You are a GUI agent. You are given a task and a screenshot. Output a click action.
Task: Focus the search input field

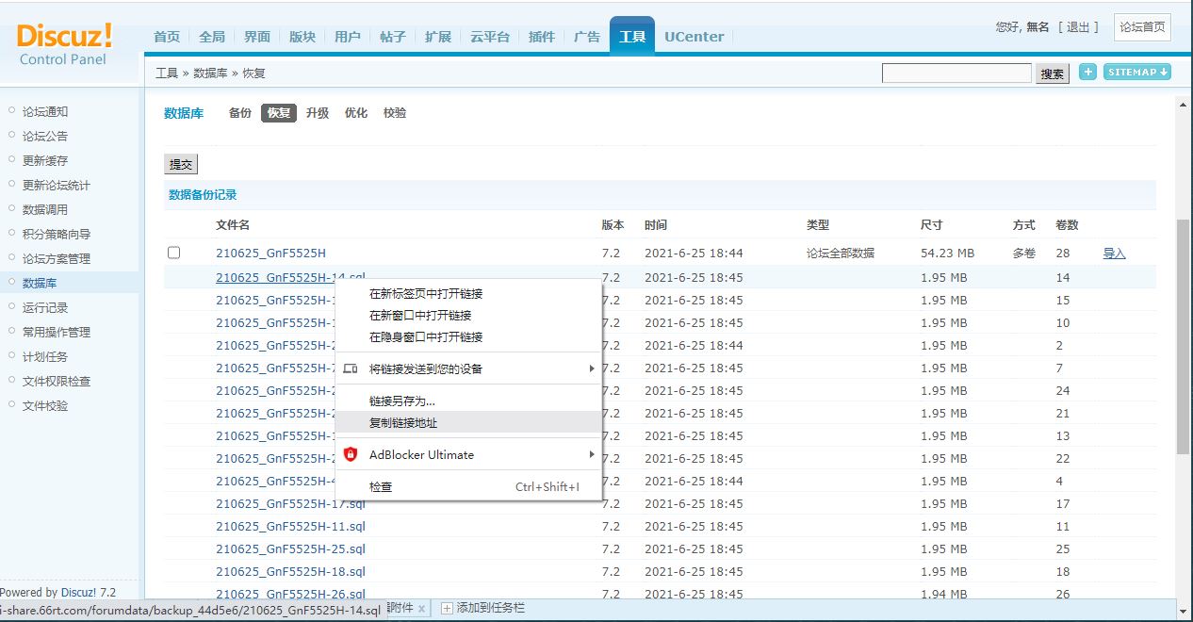click(957, 73)
